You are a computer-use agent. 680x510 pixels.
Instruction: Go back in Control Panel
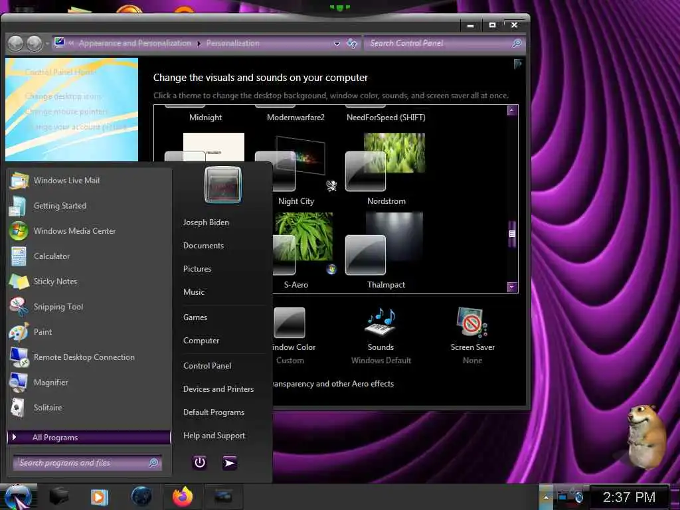(x=16, y=43)
